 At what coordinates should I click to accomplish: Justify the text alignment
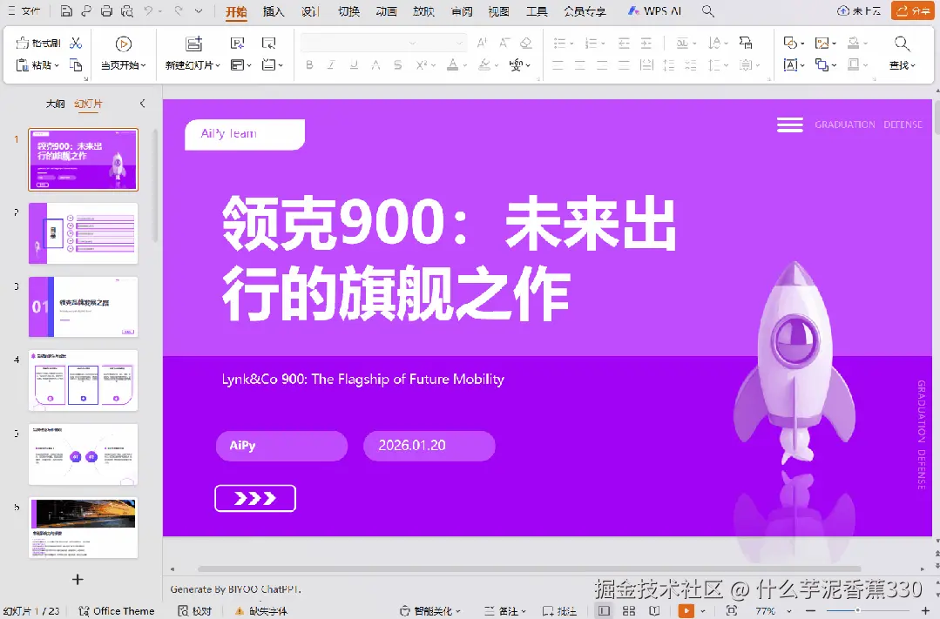click(x=624, y=64)
